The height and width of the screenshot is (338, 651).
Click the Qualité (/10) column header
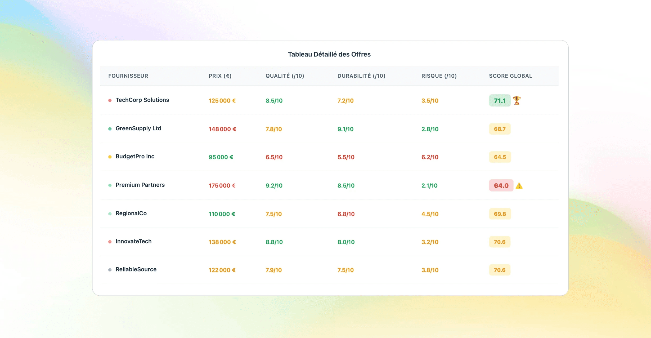coord(285,76)
